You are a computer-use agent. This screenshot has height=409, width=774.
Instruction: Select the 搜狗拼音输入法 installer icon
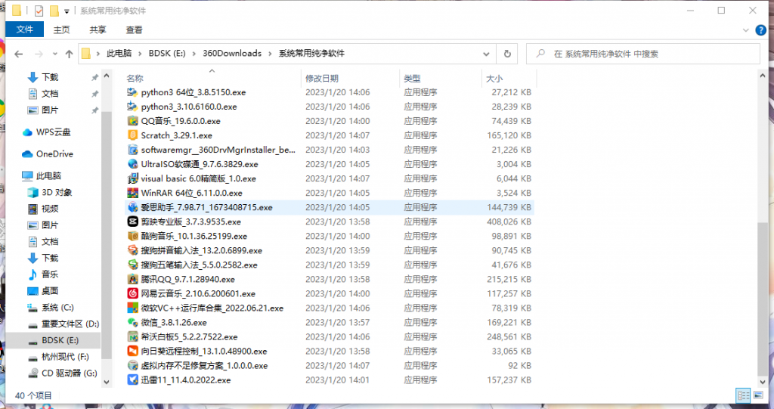[132, 250]
